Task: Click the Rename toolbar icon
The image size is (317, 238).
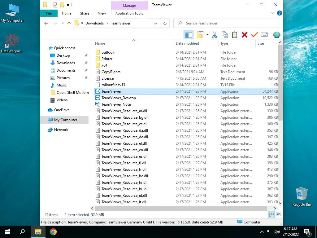Action: 264,35
